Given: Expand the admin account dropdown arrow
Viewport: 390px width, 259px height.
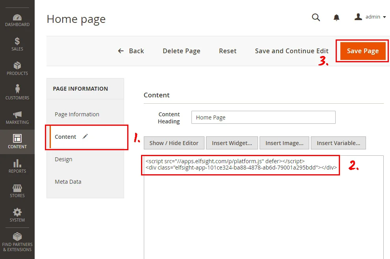Looking at the screenshot, I should (384, 17).
